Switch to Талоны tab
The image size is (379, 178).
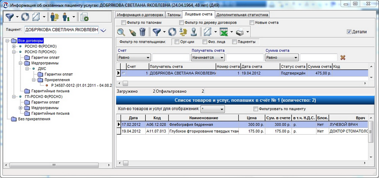(x=174, y=15)
